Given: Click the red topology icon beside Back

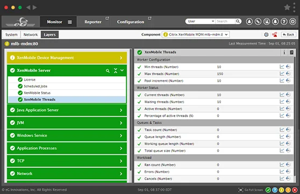Looking at the screenshot, I should 275,34.
